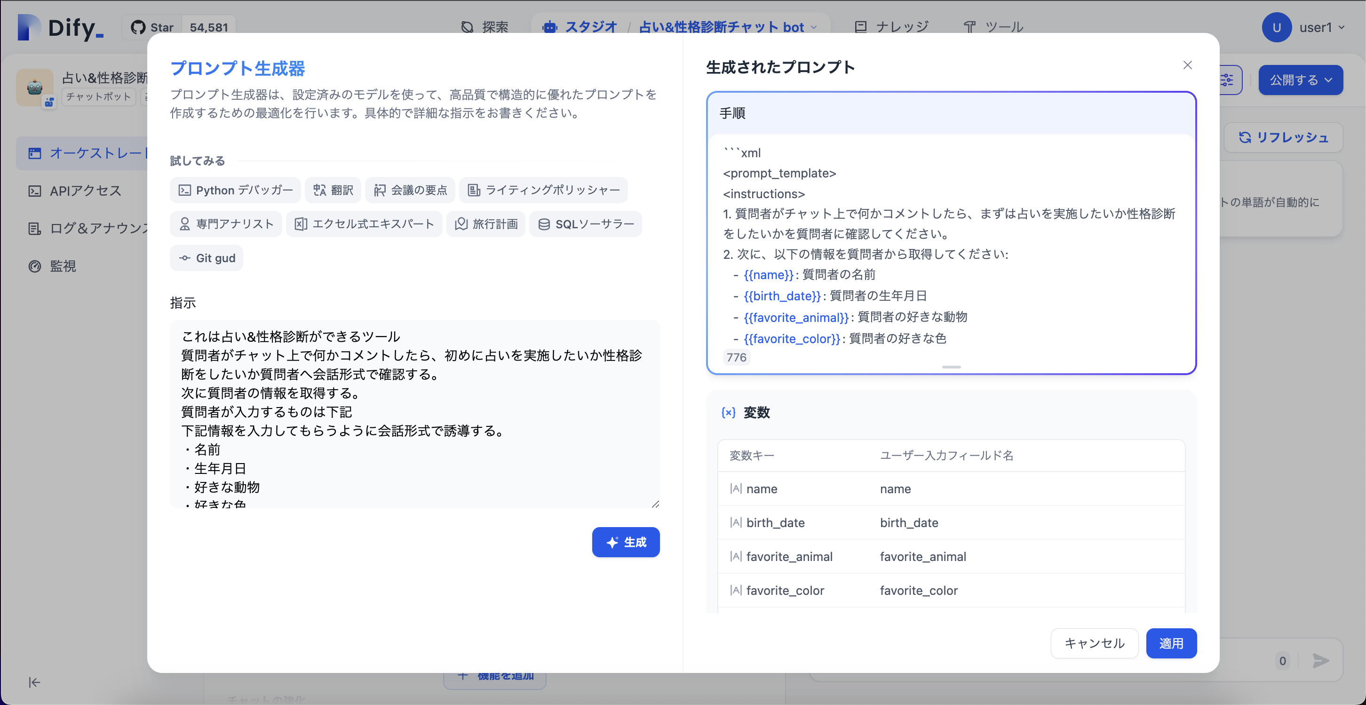This screenshot has height=705, width=1366.
Task: Collapse the sidebar with bottom-left icon
Action: pos(34,683)
